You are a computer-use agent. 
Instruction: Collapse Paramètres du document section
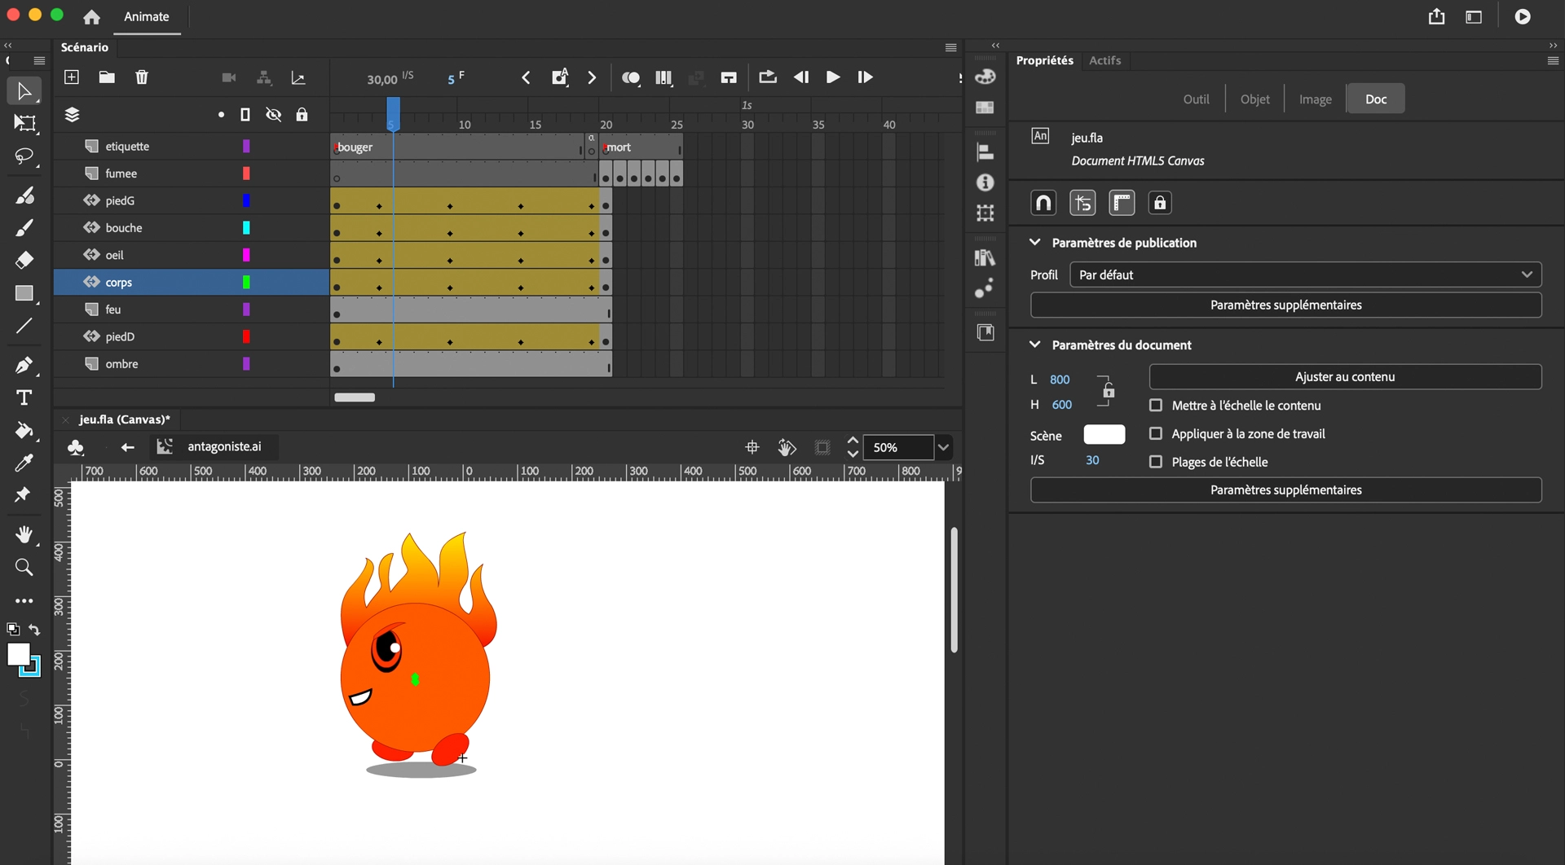1035,345
